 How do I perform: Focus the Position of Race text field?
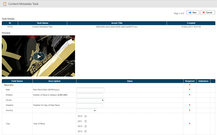89,95
